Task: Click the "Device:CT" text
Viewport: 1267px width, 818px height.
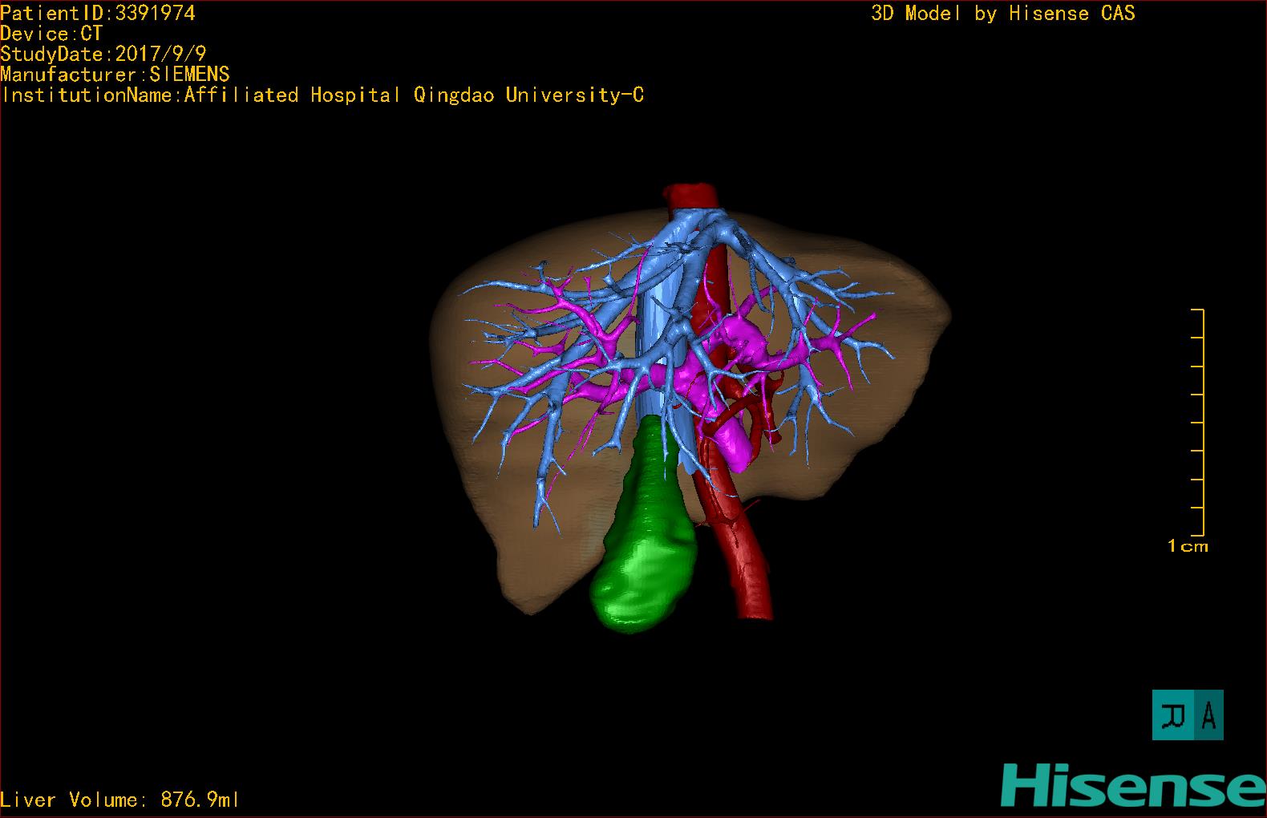Action: point(51,34)
